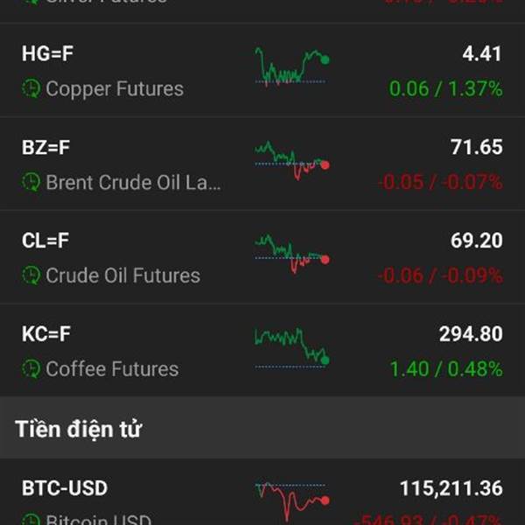Tap the Bitcoin price 115,211.36
525x525 pixels.
[x=451, y=488]
